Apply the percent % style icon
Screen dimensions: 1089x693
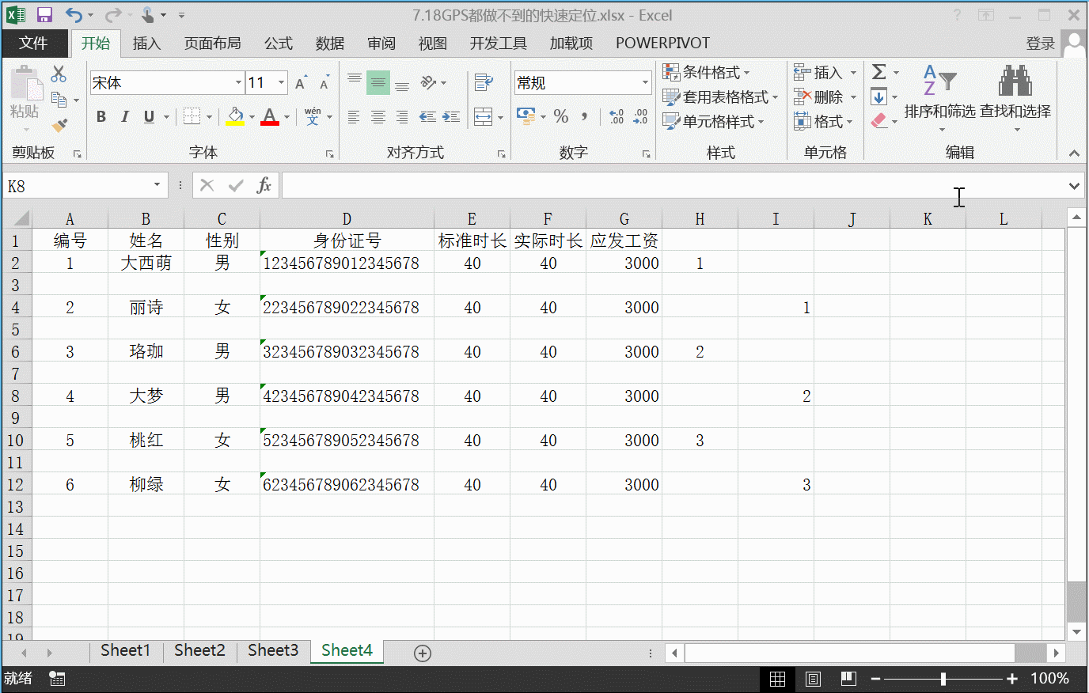[x=561, y=116]
